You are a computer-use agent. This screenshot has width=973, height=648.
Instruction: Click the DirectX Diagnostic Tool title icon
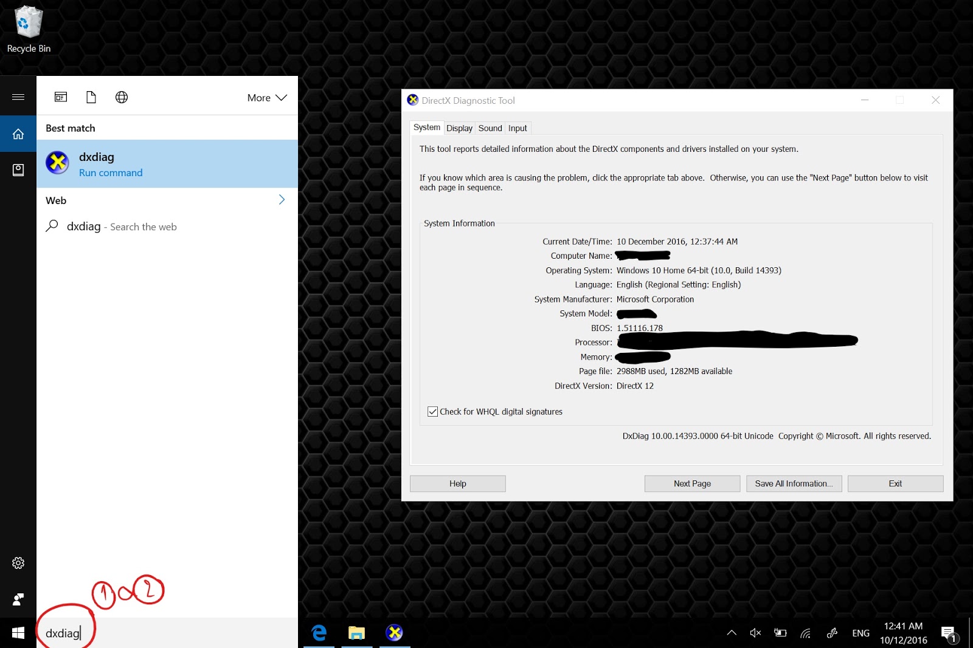[413, 100]
